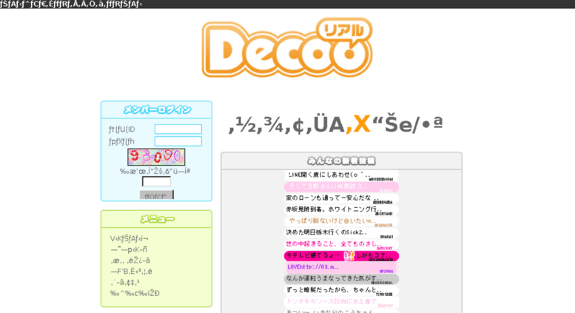The image size is (575, 313).
Task: Focus the login ID input field
Action: tap(178, 129)
